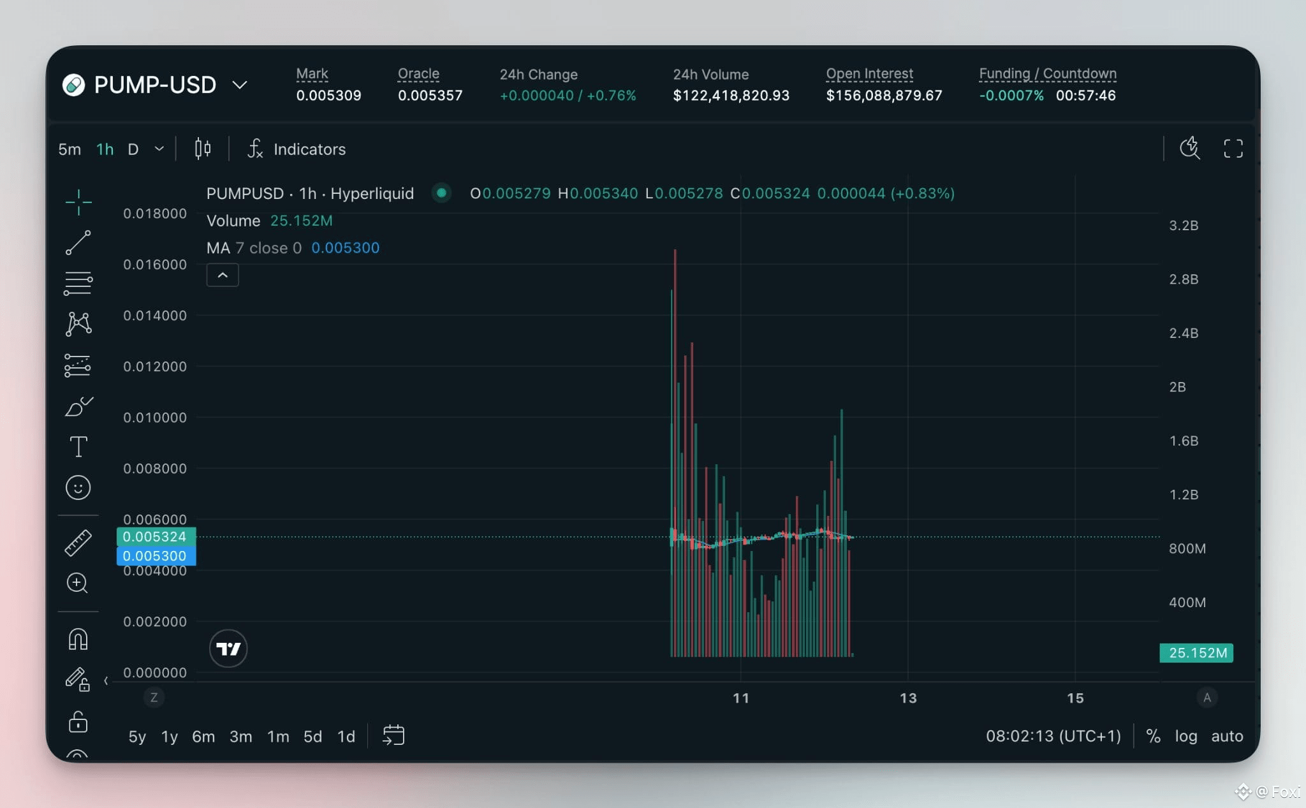
Task: Select the trend line drawing tool
Action: point(78,243)
